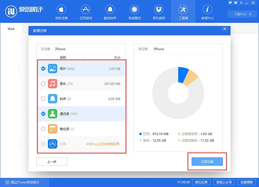Open 微信公众号 button
This screenshot has height=187, width=259.
(224, 182)
